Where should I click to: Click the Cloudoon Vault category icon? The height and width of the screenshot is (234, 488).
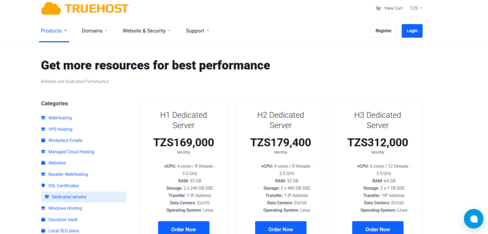coord(43,219)
